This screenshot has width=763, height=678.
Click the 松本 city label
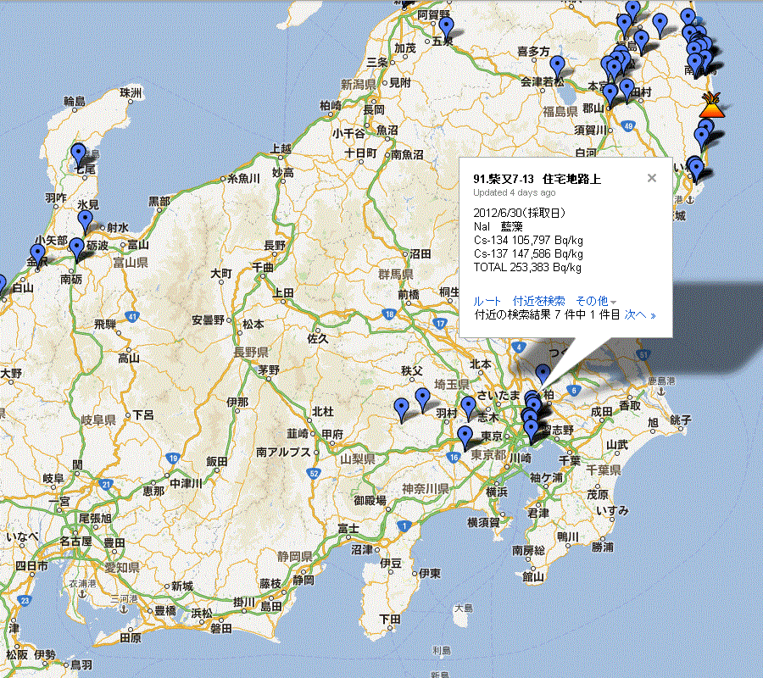(x=253, y=324)
